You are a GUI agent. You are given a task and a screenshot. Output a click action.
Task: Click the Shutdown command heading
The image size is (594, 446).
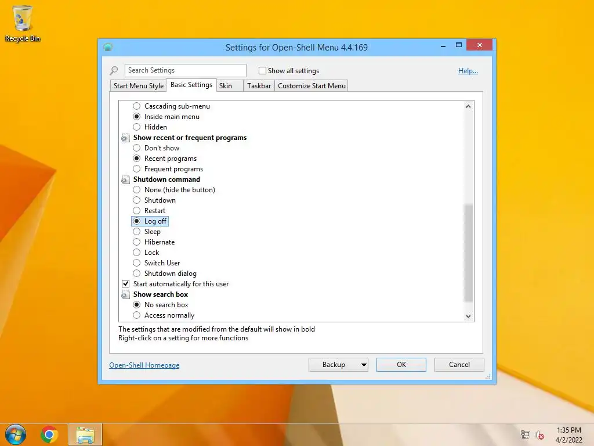coord(166,179)
